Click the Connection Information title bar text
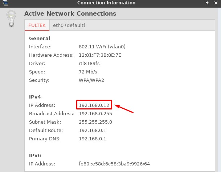Viewport: 221px width, 172px height. coord(106,3)
